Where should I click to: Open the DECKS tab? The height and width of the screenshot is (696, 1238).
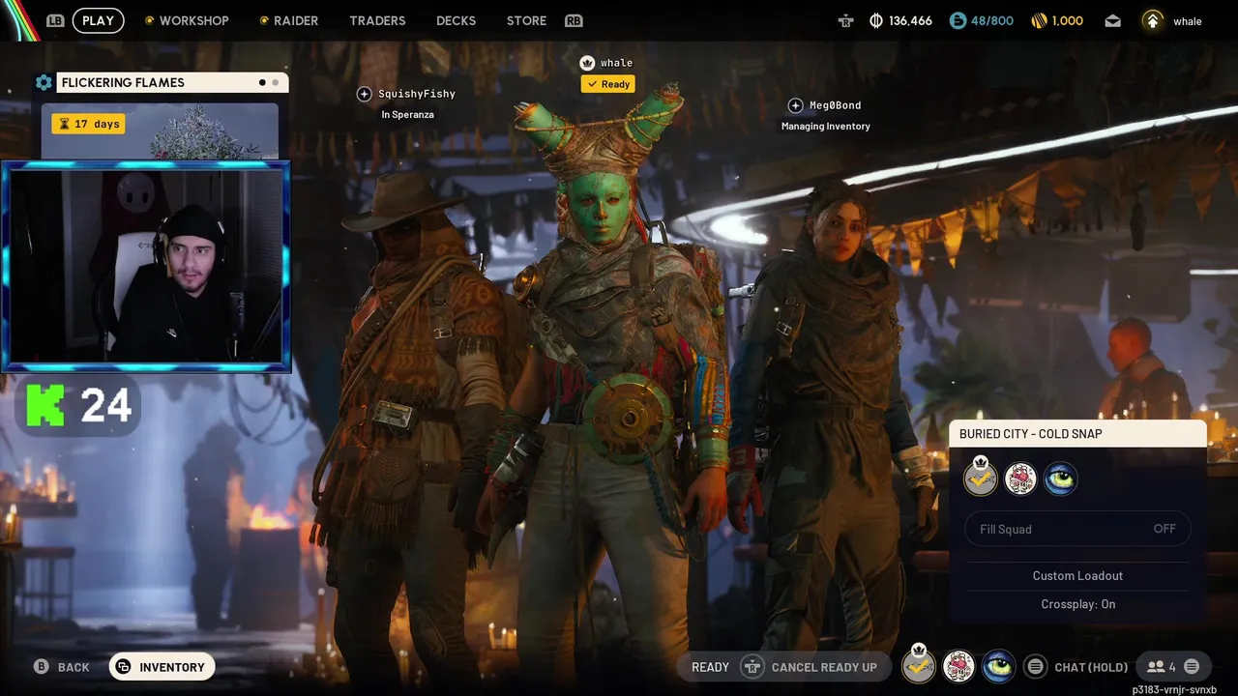click(456, 20)
